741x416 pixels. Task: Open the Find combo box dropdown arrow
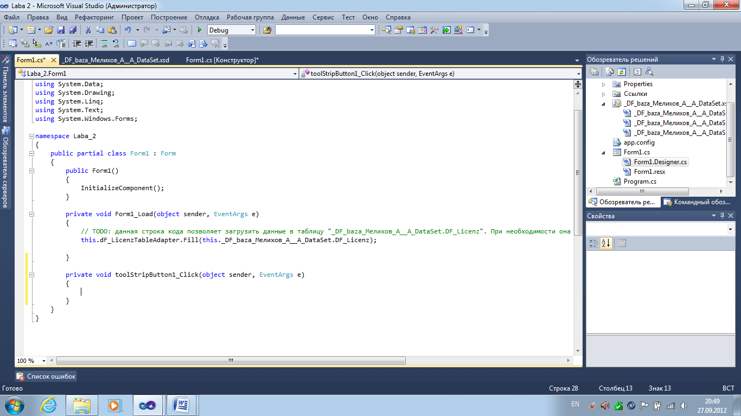click(x=372, y=30)
